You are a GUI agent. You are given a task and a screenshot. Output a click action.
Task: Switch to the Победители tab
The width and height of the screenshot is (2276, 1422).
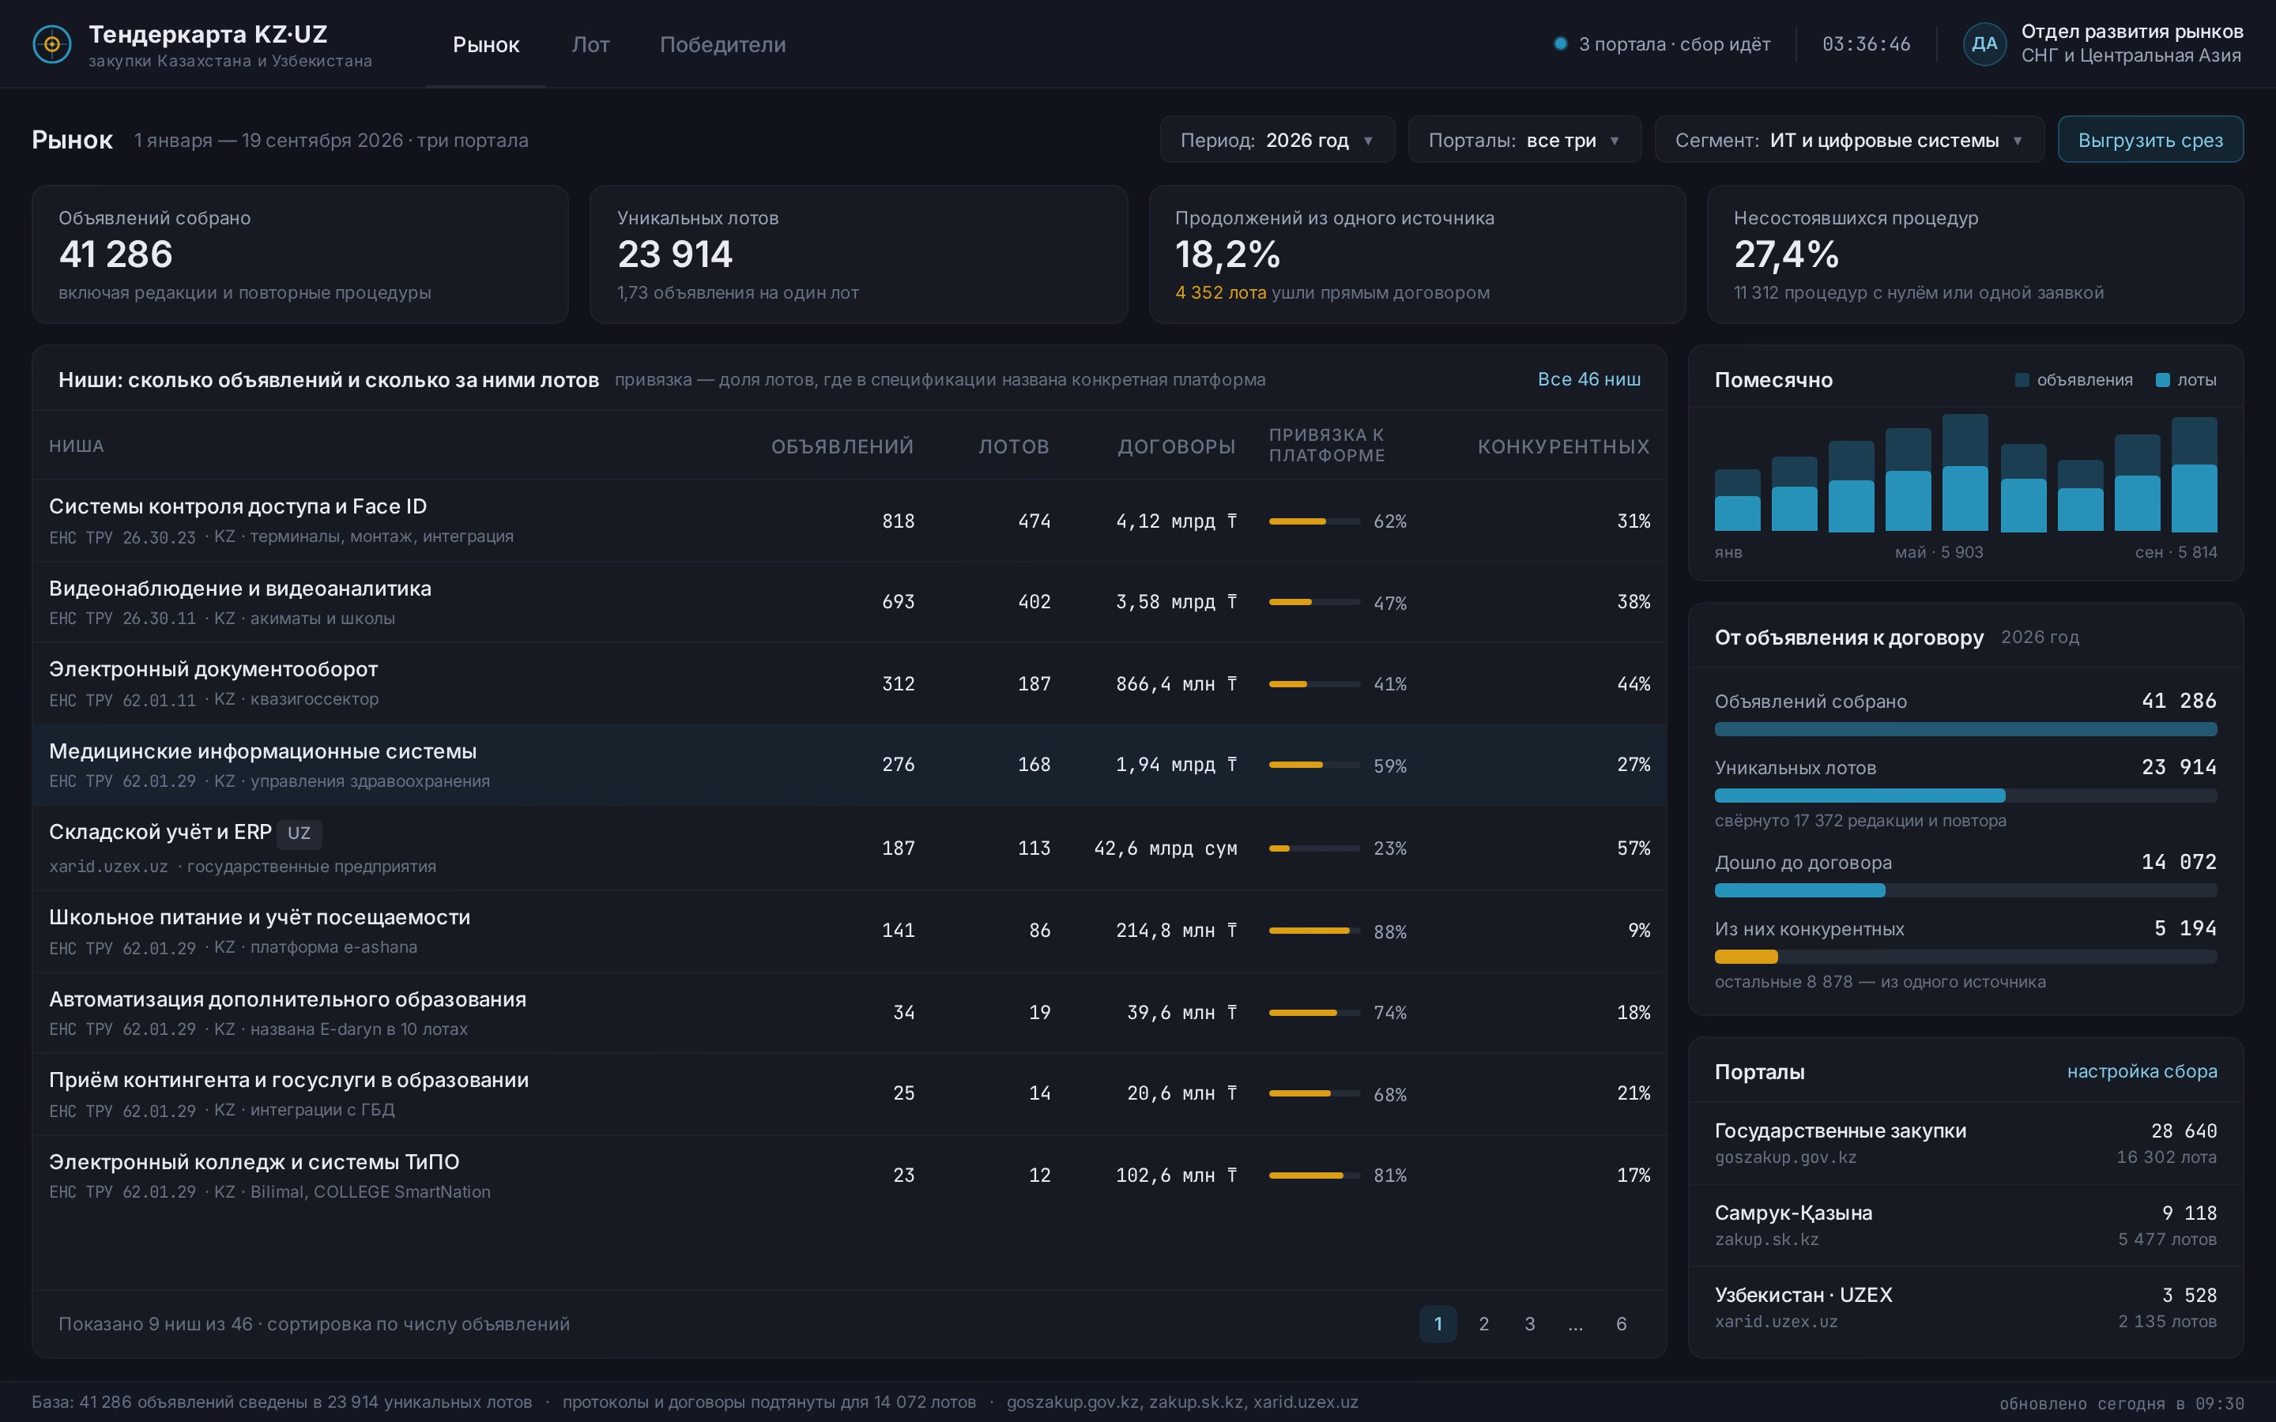coord(722,44)
